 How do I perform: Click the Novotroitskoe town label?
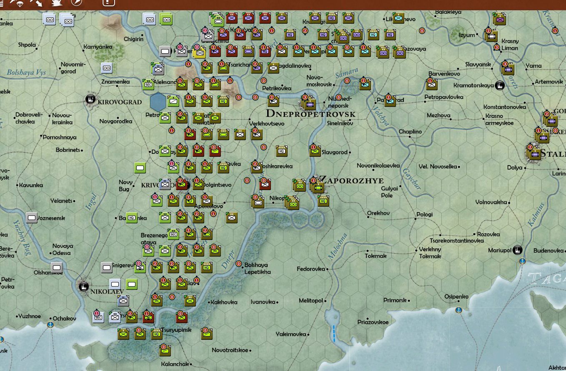[230, 350]
